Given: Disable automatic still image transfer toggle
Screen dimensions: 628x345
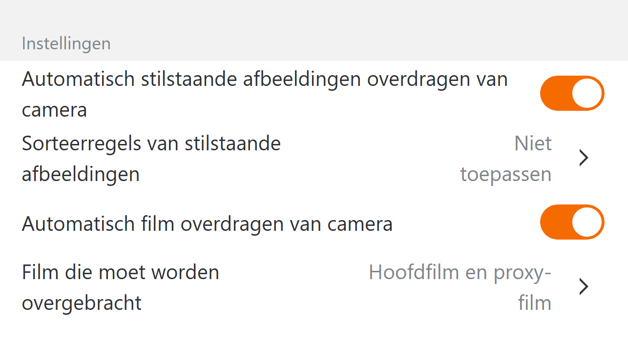Looking at the screenshot, I should click(572, 93).
